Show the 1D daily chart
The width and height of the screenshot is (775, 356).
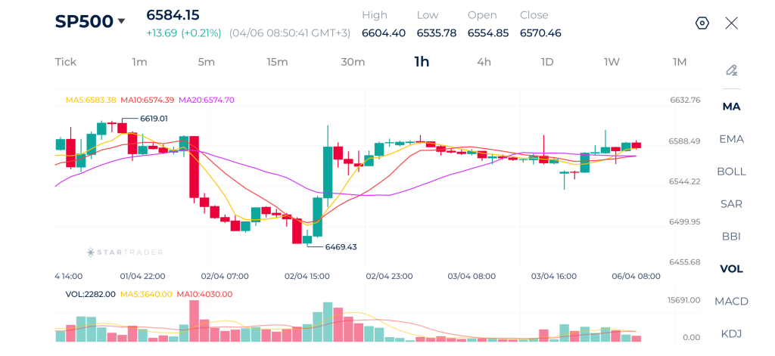[x=547, y=62]
